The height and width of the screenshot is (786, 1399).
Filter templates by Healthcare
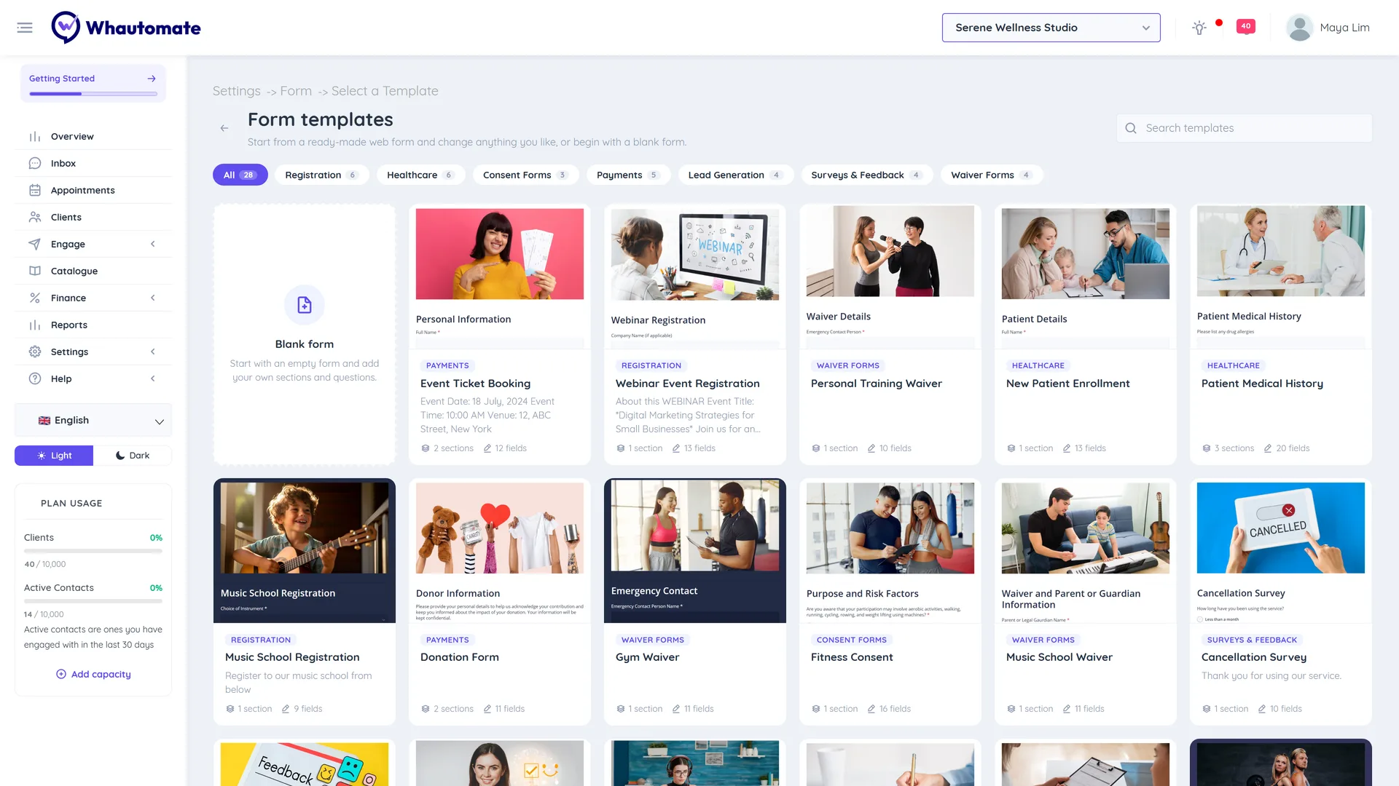[420, 175]
